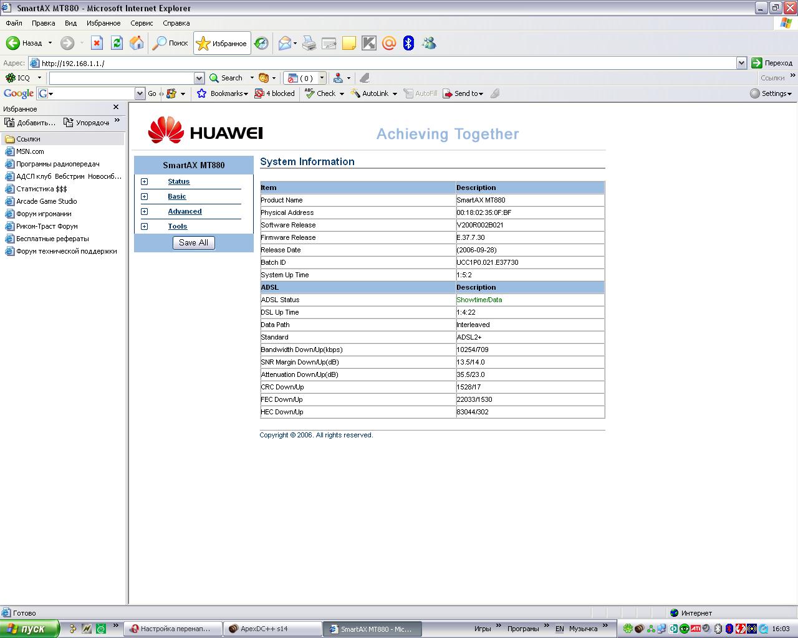Open the Справка menu
This screenshot has height=638, width=798.
pos(176,23)
